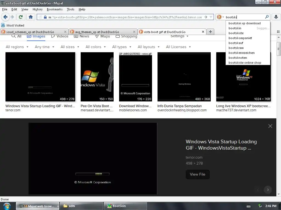Open BootSkin from the taskbar
Viewport: 281px width, 210px height.
point(125,206)
